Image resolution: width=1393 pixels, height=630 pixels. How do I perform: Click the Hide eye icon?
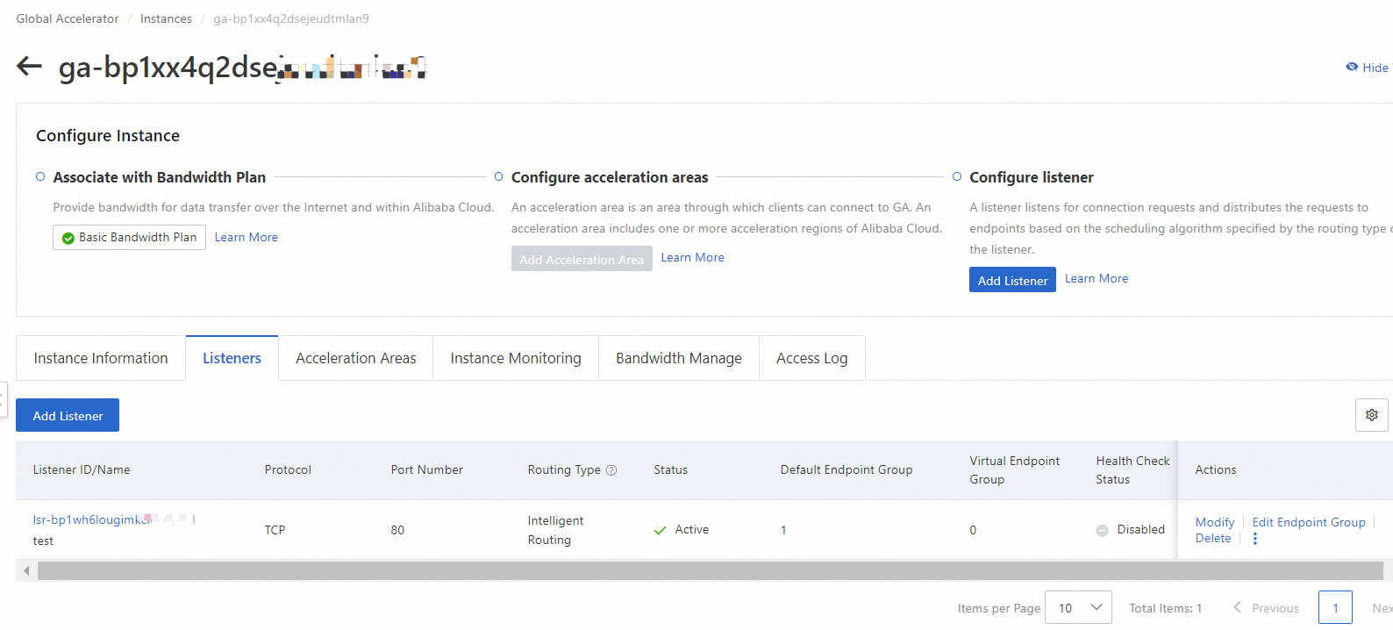pyautogui.click(x=1352, y=67)
